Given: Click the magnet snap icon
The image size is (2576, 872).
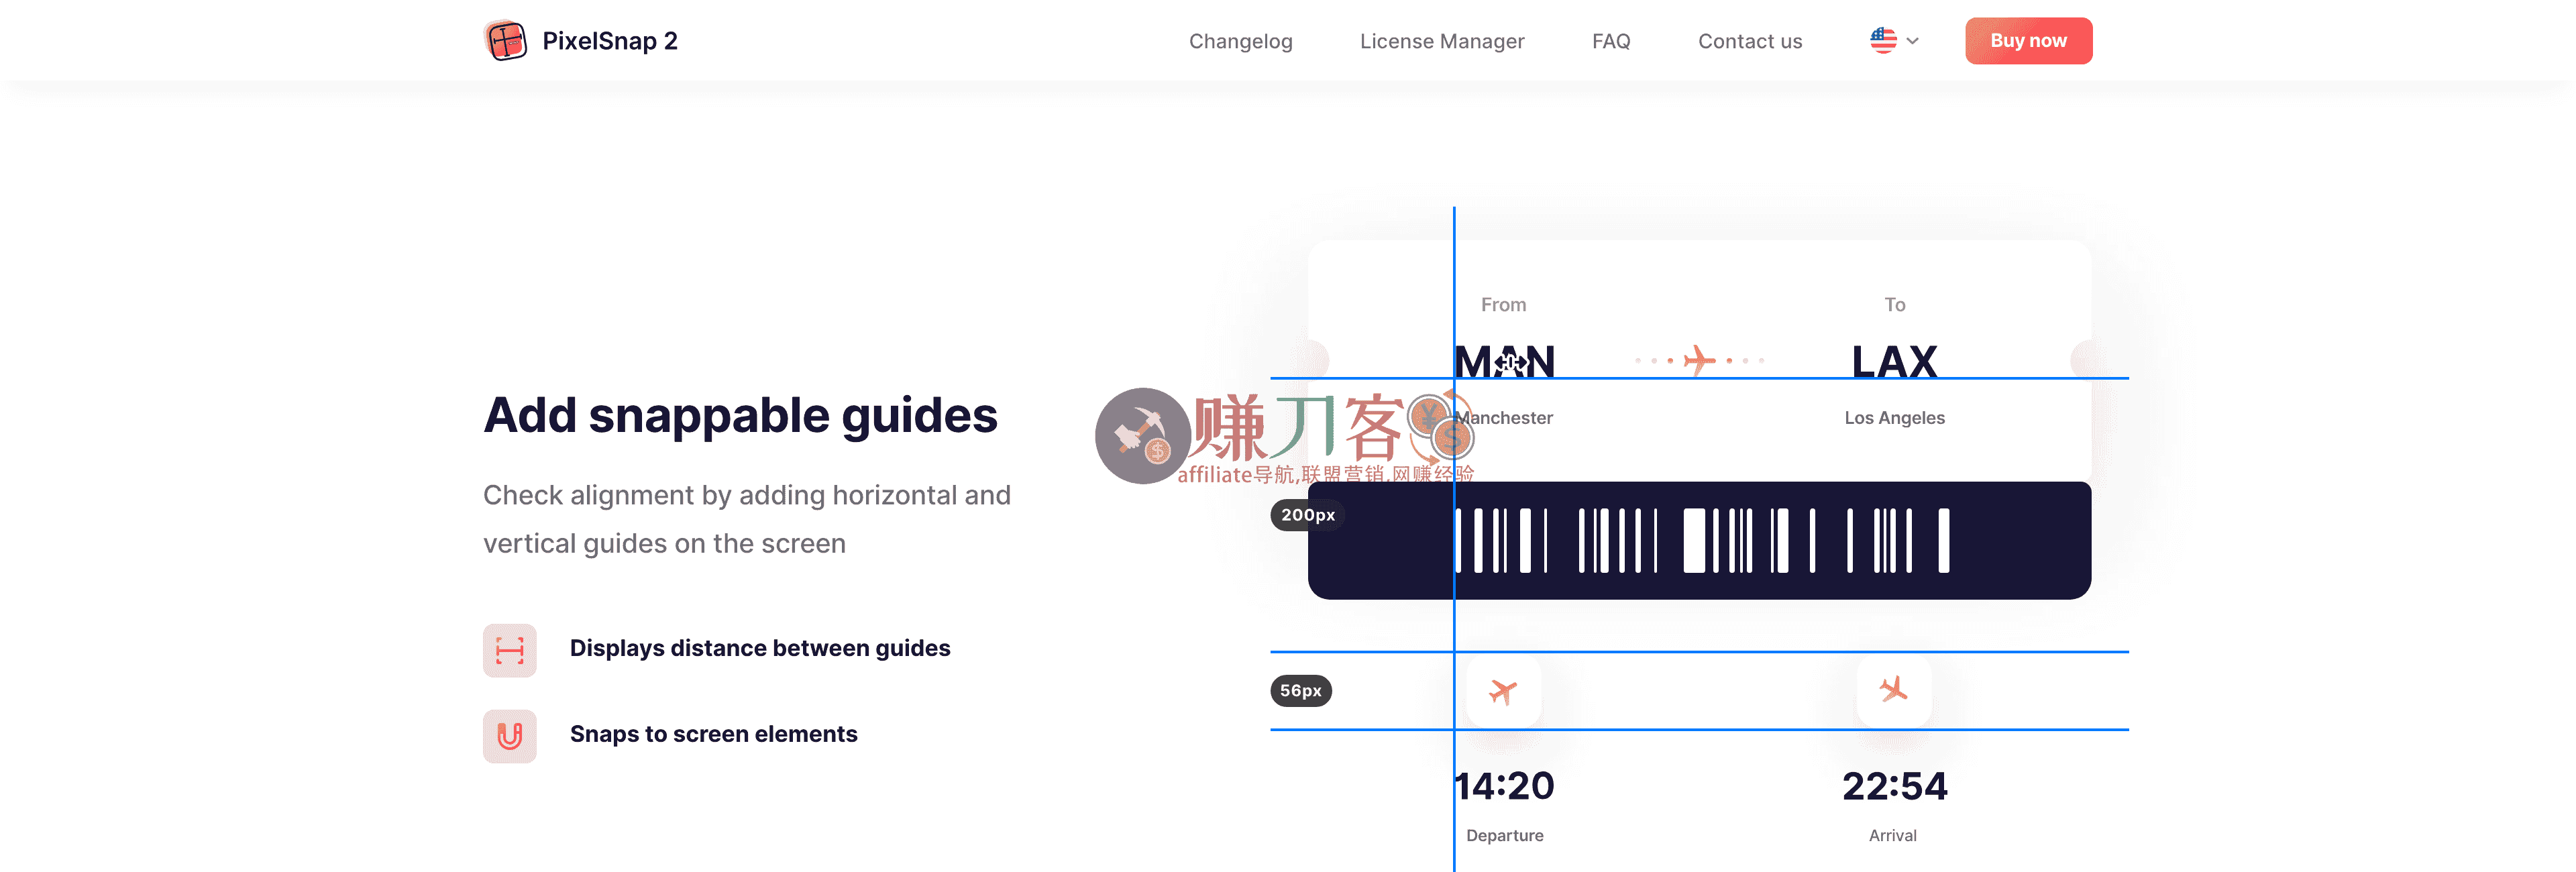Looking at the screenshot, I should tap(509, 736).
